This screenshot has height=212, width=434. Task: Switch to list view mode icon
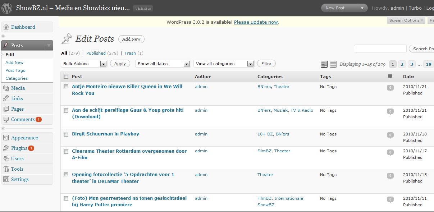[324, 64]
